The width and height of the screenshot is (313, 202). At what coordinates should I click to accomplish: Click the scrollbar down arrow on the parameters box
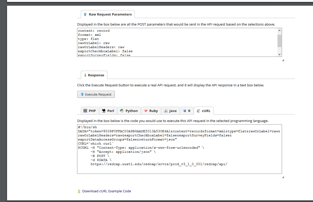279,54
